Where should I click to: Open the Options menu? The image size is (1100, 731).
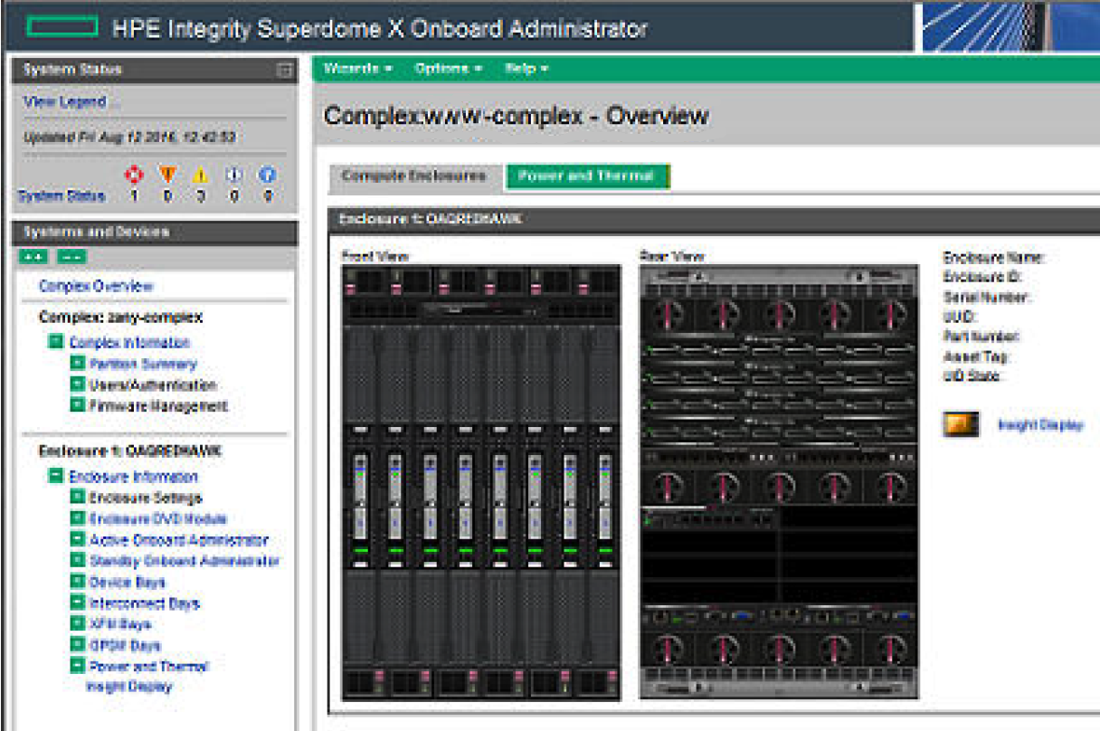click(x=449, y=69)
